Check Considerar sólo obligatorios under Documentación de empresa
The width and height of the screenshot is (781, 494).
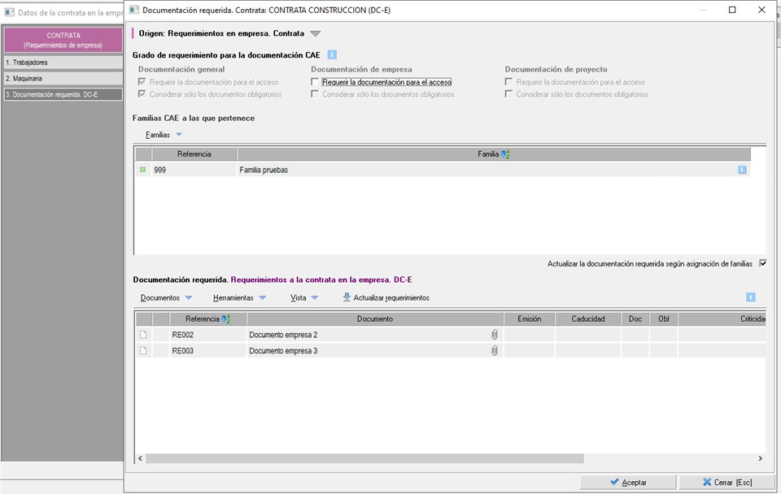316,94
